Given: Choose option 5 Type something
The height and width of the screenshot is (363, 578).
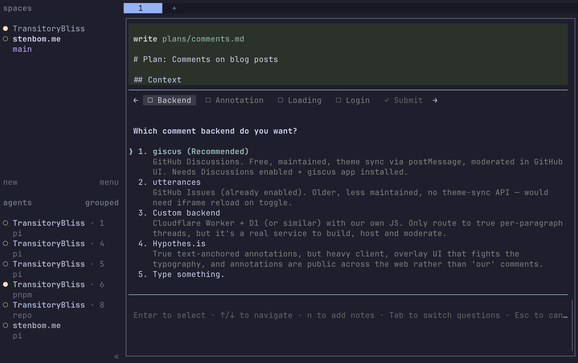Looking at the screenshot, I should (x=181, y=275).
